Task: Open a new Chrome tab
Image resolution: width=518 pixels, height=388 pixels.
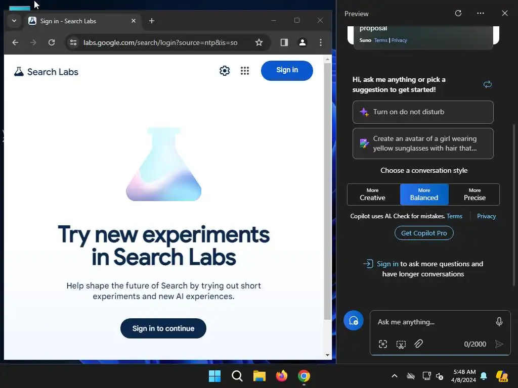Action: pos(152,21)
